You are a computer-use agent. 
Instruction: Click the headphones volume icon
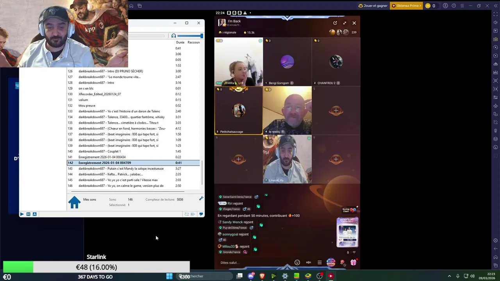pyautogui.click(x=173, y=36)
